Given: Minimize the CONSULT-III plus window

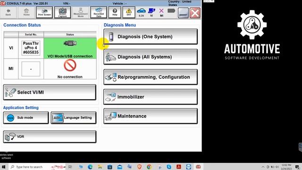Looking at the screenshot, I should pos(183,13).
